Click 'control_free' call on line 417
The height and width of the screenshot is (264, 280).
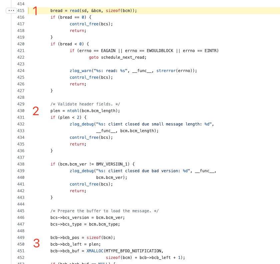click(x=84, y=24)
